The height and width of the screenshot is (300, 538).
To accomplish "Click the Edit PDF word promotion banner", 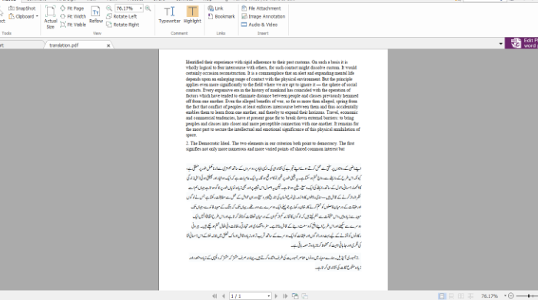I will click(x=521, y=43).
